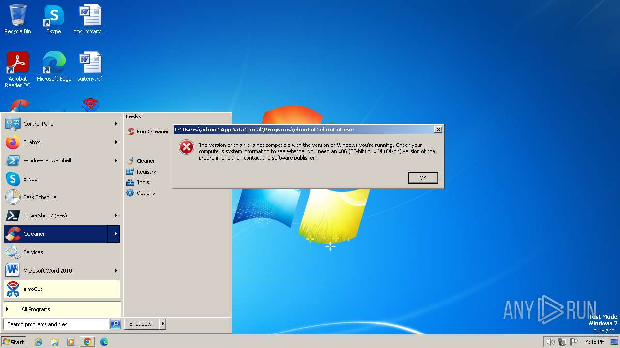Click the network tray icon
This screenshot has width=620, height=348.
(562, 342)
